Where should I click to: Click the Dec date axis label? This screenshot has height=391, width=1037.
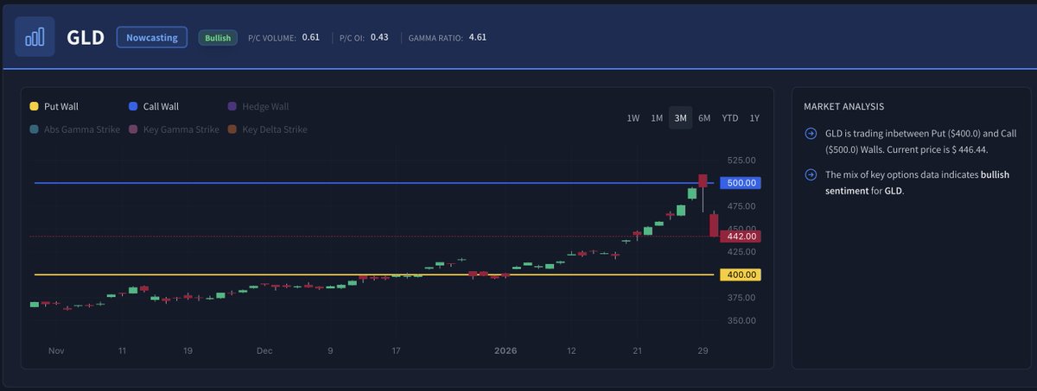[264, 351]
